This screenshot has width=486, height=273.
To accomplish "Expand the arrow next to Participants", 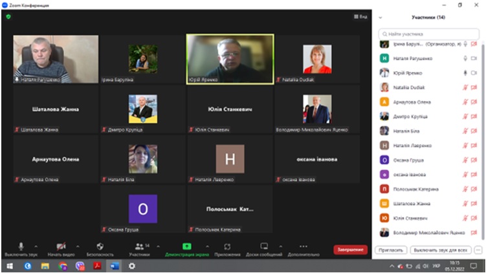I will coord(158,246).
